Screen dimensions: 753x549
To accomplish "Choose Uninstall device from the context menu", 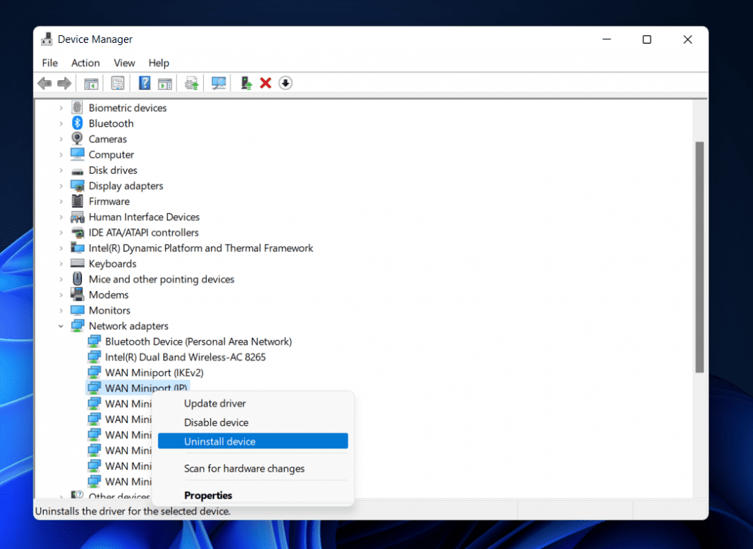I will point(220,441).
